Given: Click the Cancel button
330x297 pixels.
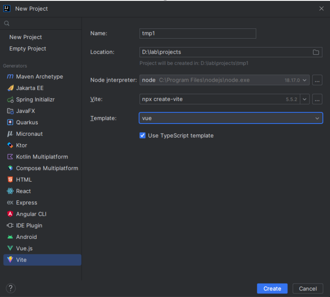Looking at the screenshot, I should pyautogui.click(x=308, y=289).
